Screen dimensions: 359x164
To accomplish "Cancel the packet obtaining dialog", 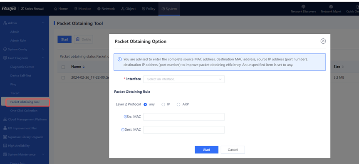I will click(233, 150).
